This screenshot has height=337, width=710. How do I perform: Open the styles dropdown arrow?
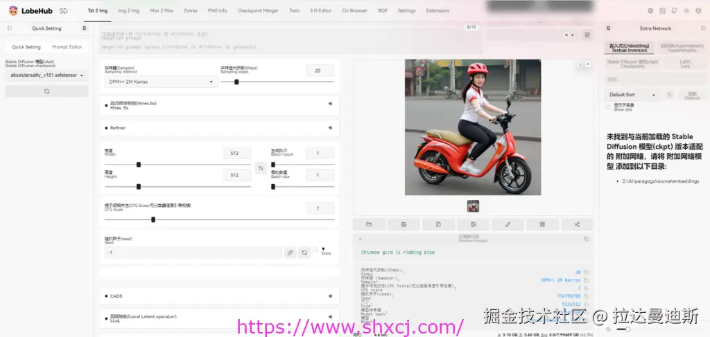tap(573, 35)
